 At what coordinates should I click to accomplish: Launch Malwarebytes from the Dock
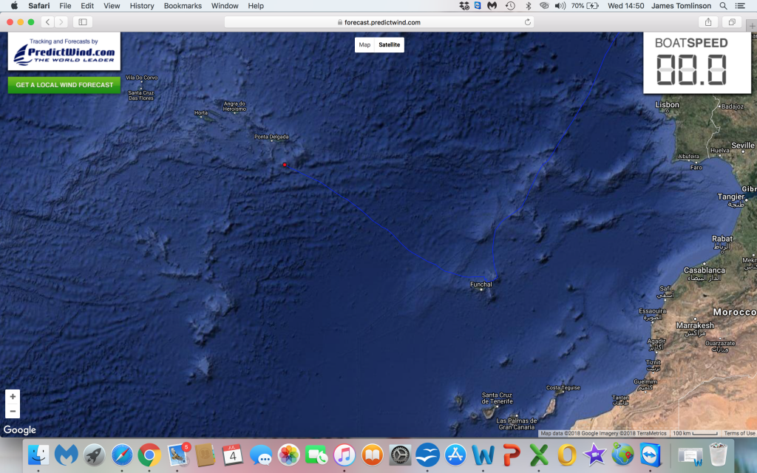pos(66,455)
